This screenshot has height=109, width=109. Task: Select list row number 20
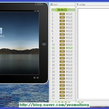pos(63,79)
